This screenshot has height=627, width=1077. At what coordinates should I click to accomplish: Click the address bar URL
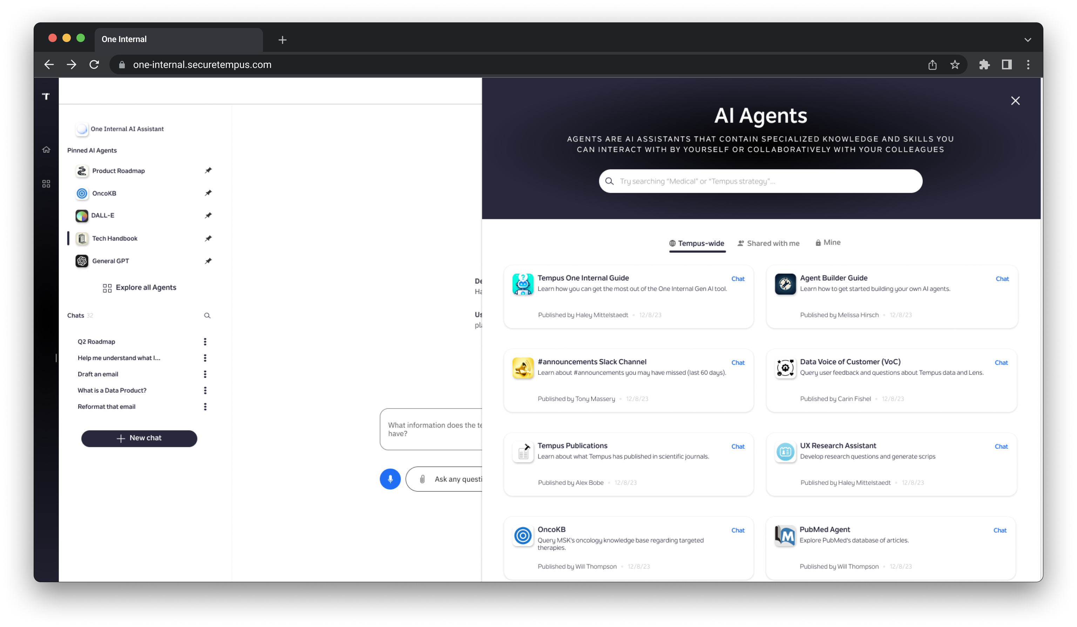(202, 64)
